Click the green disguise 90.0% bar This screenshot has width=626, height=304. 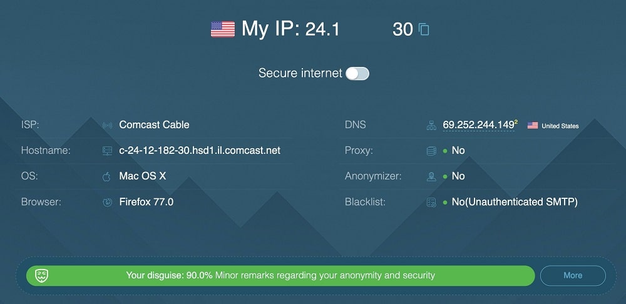click(x=280, y=275)
